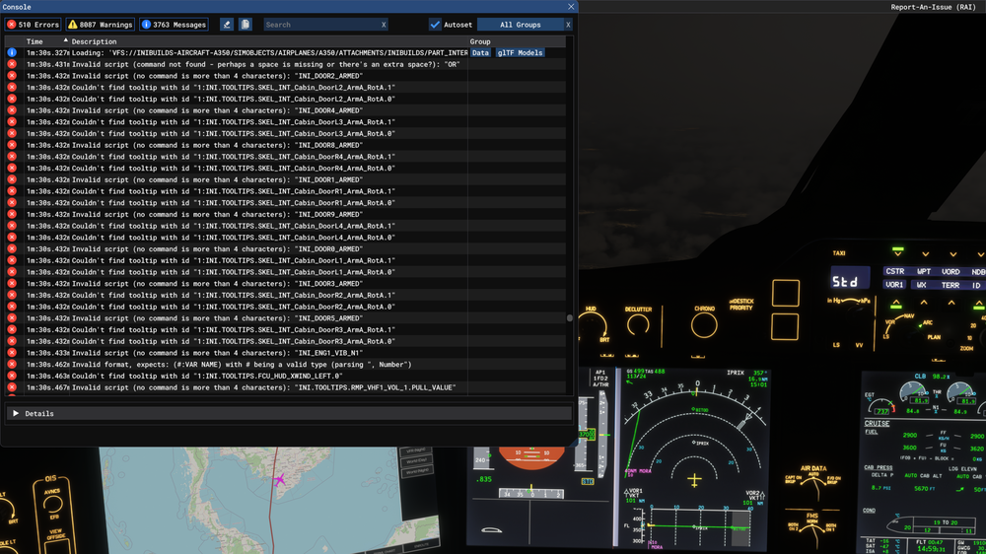This screenshot has height=554, width=986.
Task: Toggle the Warnings filter button
Action: tap(102, 25)
